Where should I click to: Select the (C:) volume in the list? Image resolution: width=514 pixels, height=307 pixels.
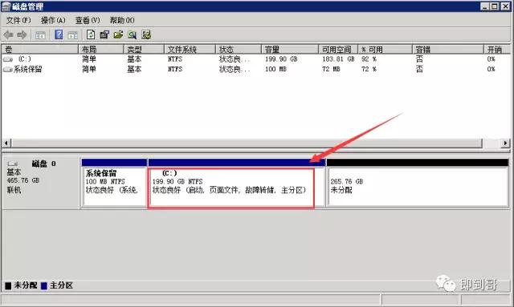coord(25,59)
